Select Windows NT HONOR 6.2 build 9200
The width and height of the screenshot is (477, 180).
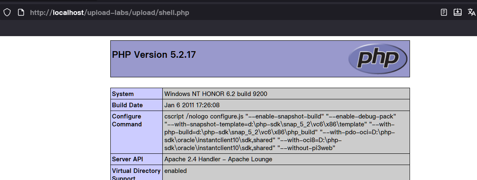(x=216, y=94)
